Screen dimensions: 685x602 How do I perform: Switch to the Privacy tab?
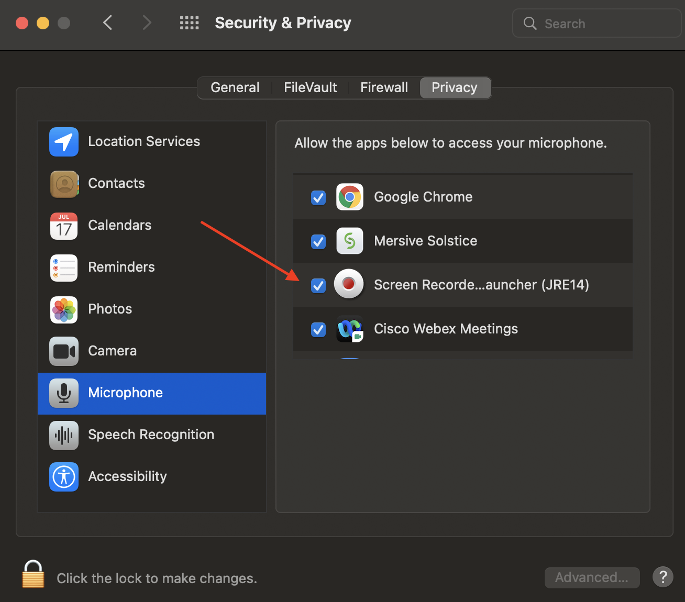(x=455, y=87)
